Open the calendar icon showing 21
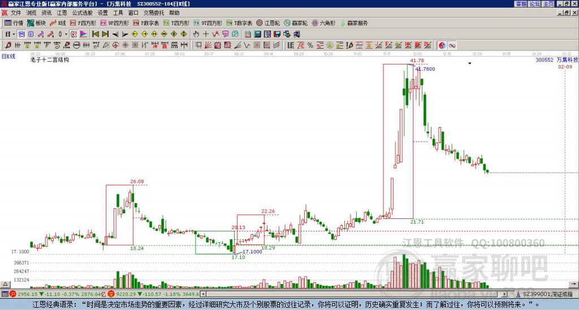 click(x=248, y=34)
